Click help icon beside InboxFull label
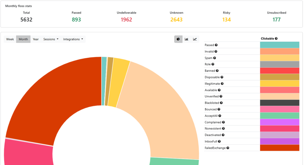This screenshot has width=304, height=165. [x=219, y=141]
